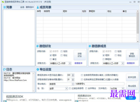Click the 群成员资料卡 timeout field showing 600
Viewport: 140px width, 102px height.
(x=70, y=75)
